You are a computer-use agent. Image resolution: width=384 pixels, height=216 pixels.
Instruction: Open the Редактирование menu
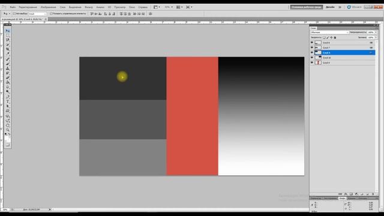(28, 7)
